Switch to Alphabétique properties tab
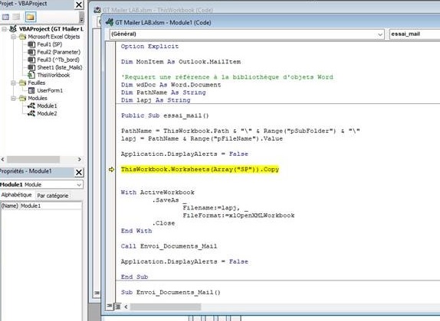This screenshot has height=321, width=440. click(17, 195)
